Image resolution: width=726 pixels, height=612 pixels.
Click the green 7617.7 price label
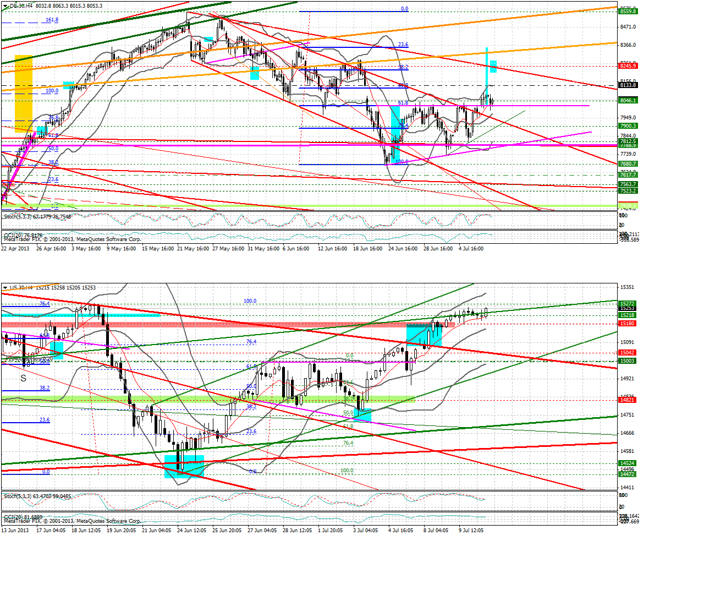[628, 174]
